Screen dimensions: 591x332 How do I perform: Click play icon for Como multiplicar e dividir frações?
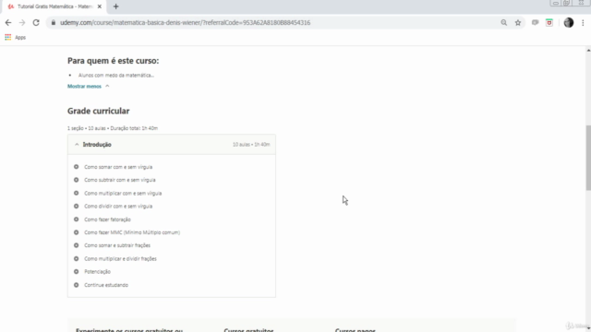click(76, 258)
